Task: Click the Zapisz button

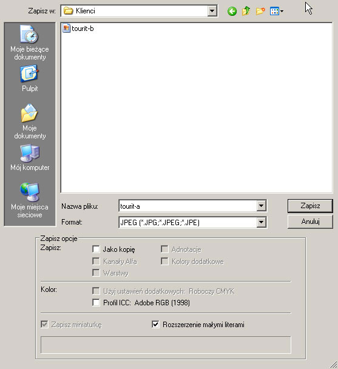Action: click(x=310, y=206)
